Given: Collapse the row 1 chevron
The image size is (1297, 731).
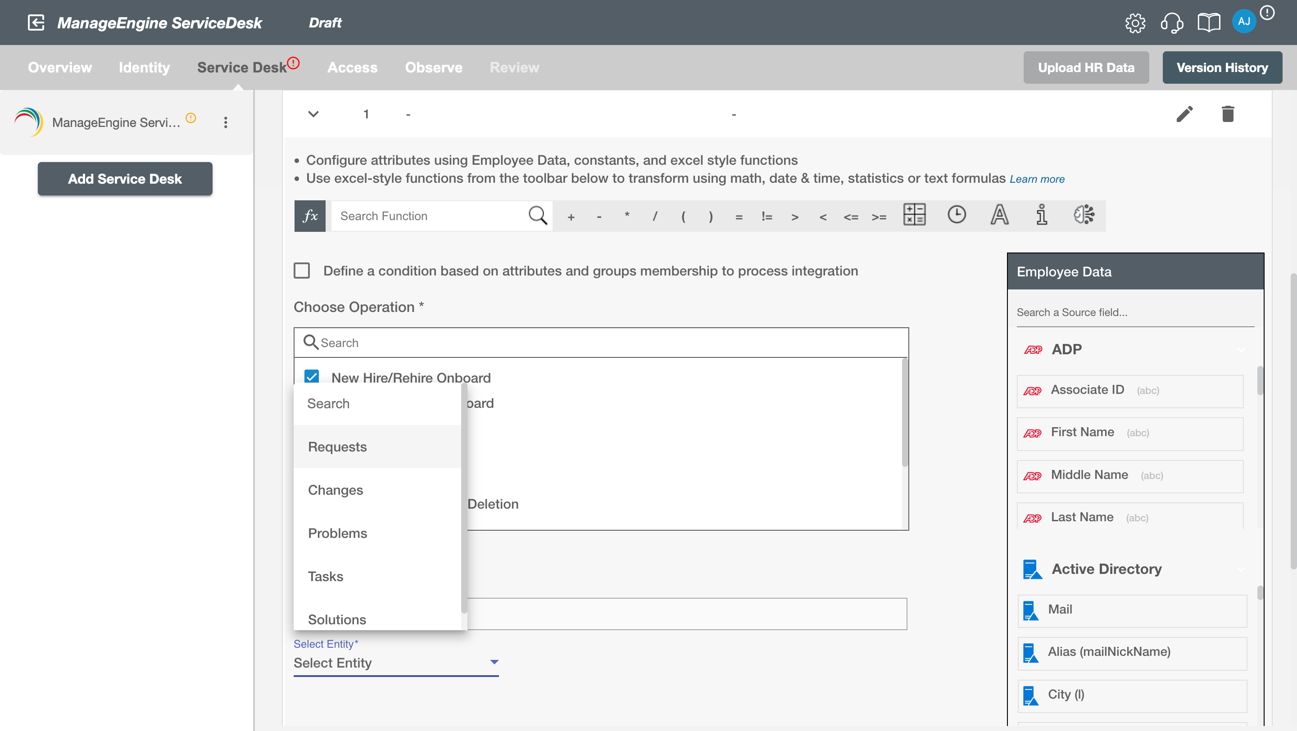Looking at the screenshot, I should (313, 114).
